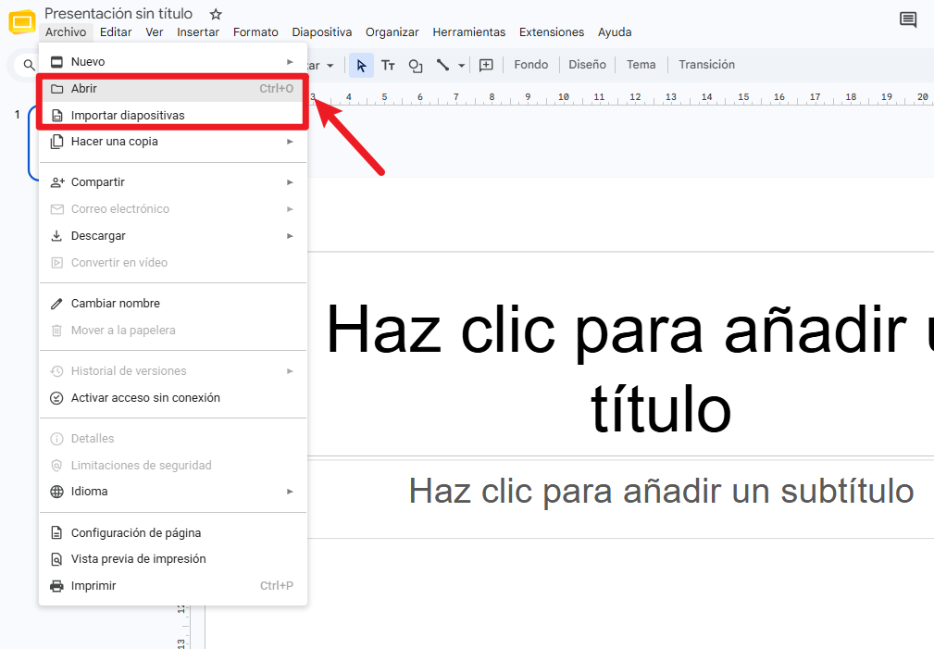Star the presentation with the star icon
This screenshot has width=934, height=649.
click(216, 14)
